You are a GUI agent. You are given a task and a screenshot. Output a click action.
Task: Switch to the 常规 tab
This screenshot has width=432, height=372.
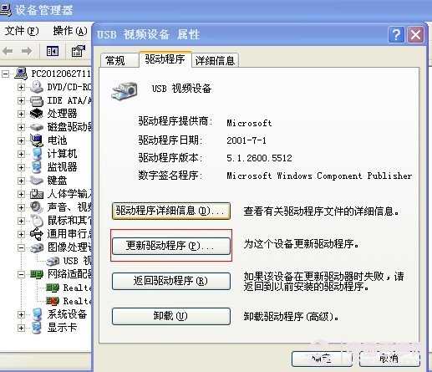point(115,60)
